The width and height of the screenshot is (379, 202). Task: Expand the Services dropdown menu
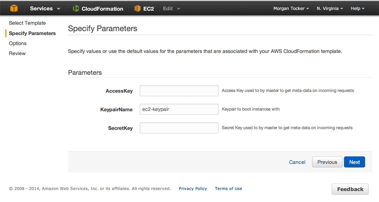pos(45,8)
